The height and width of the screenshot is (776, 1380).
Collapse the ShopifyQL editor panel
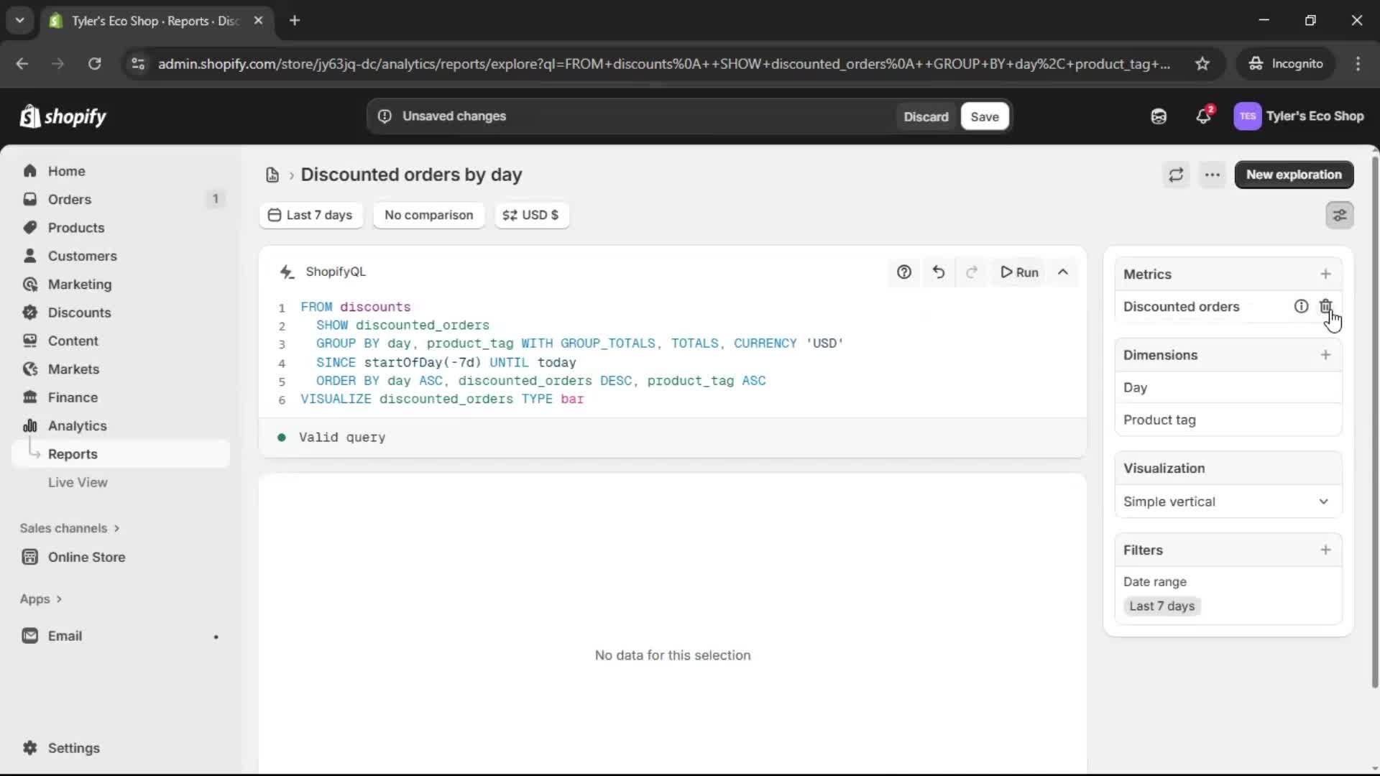(1063, 272)
